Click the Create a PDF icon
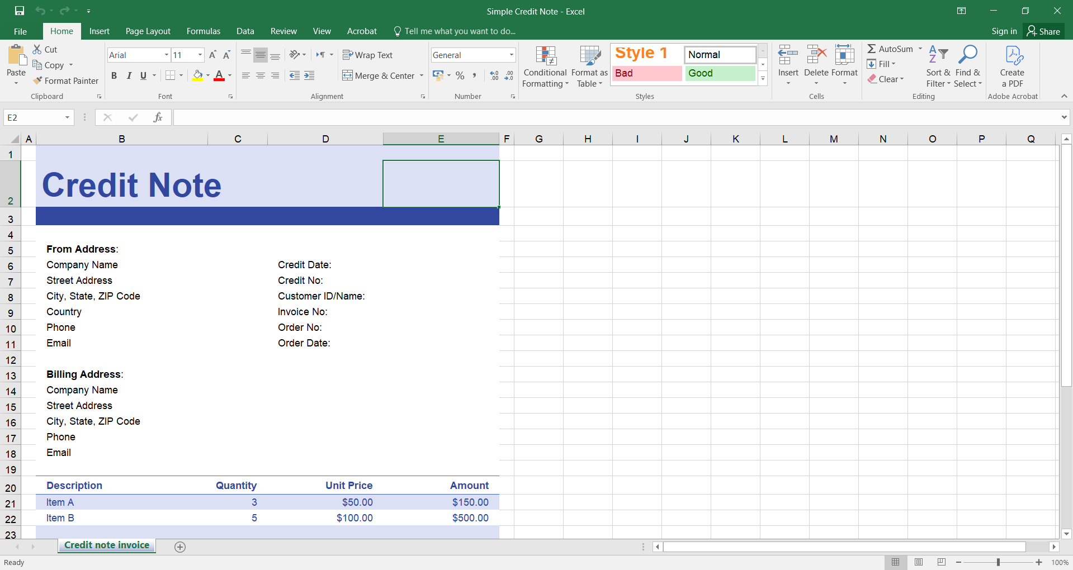The width and height of the screenshot is (1073, 570). pyautogui.click(x=1013, y=56)
